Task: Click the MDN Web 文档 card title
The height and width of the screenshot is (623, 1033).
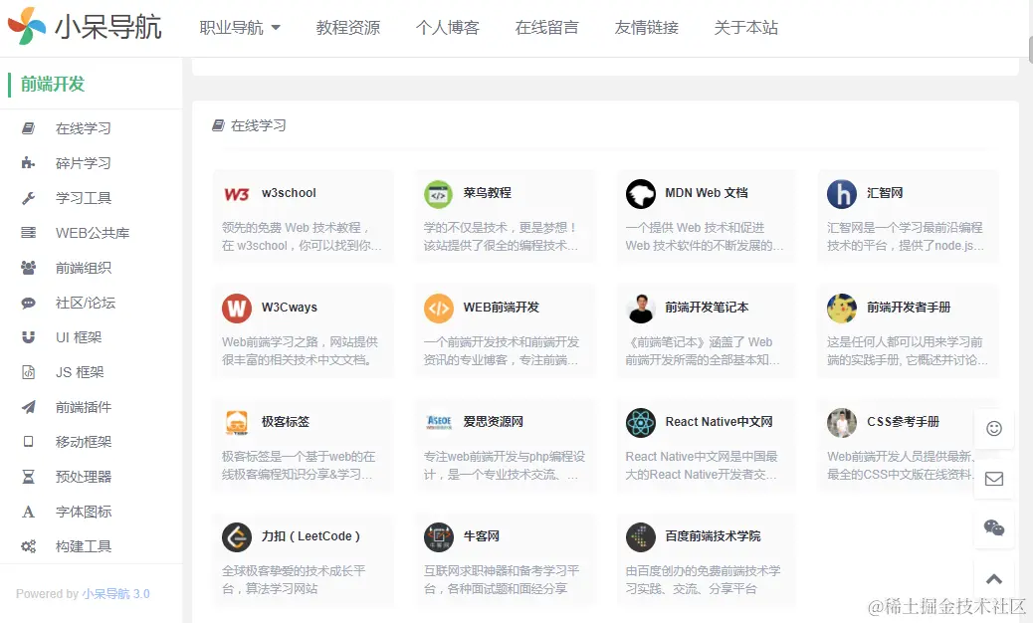Action: tap(707, 193)
